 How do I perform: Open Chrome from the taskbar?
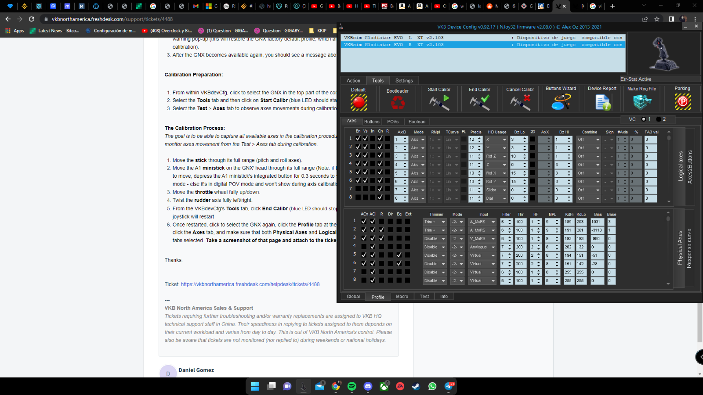pos(336,386)
